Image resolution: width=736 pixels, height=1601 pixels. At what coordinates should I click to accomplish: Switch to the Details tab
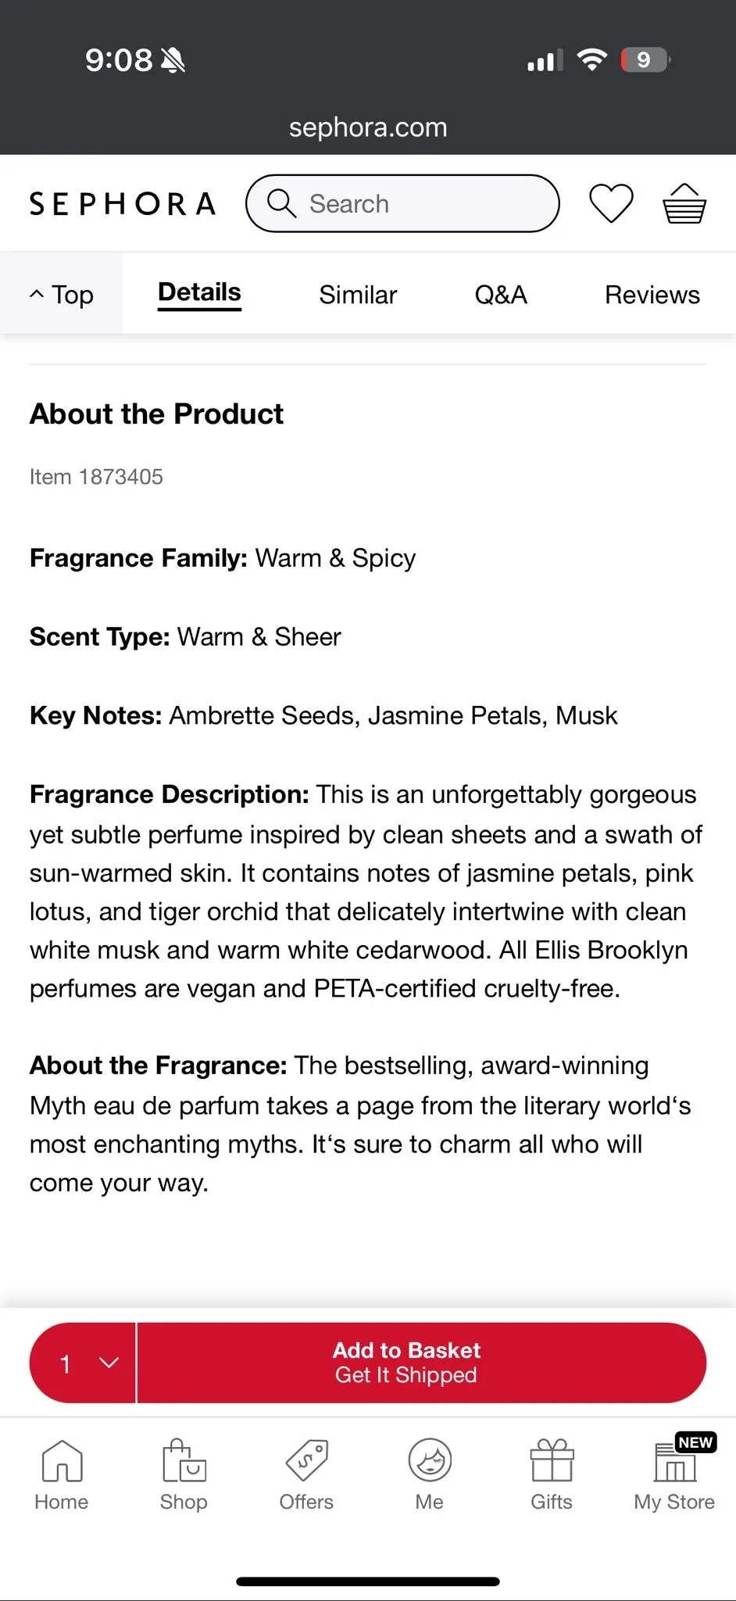point(199,293)
